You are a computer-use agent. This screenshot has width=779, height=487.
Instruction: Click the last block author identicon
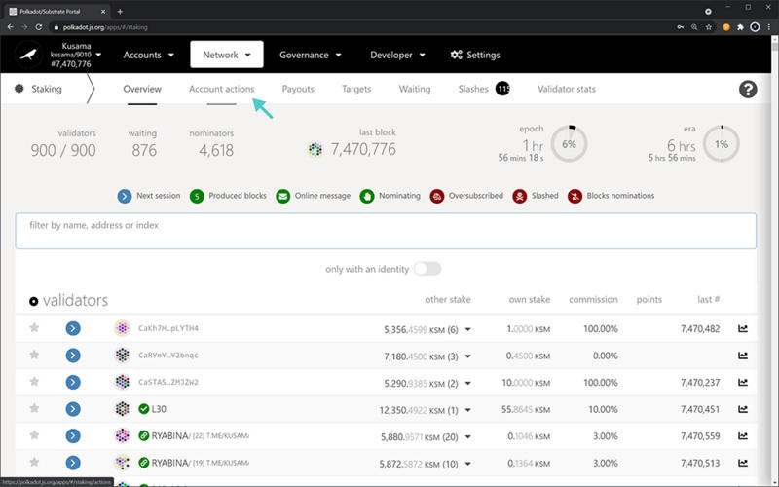coord(315,149)
